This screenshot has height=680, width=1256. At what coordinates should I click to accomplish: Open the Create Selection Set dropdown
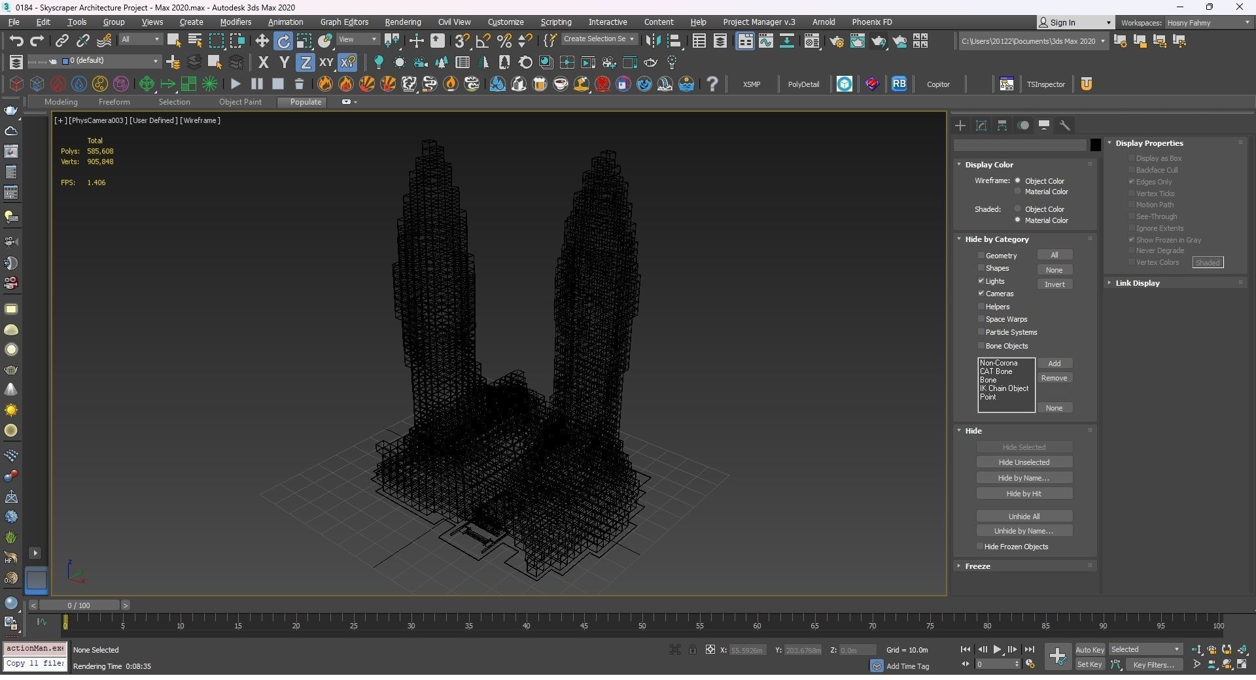pyautogui.click(x=599, y=39)
